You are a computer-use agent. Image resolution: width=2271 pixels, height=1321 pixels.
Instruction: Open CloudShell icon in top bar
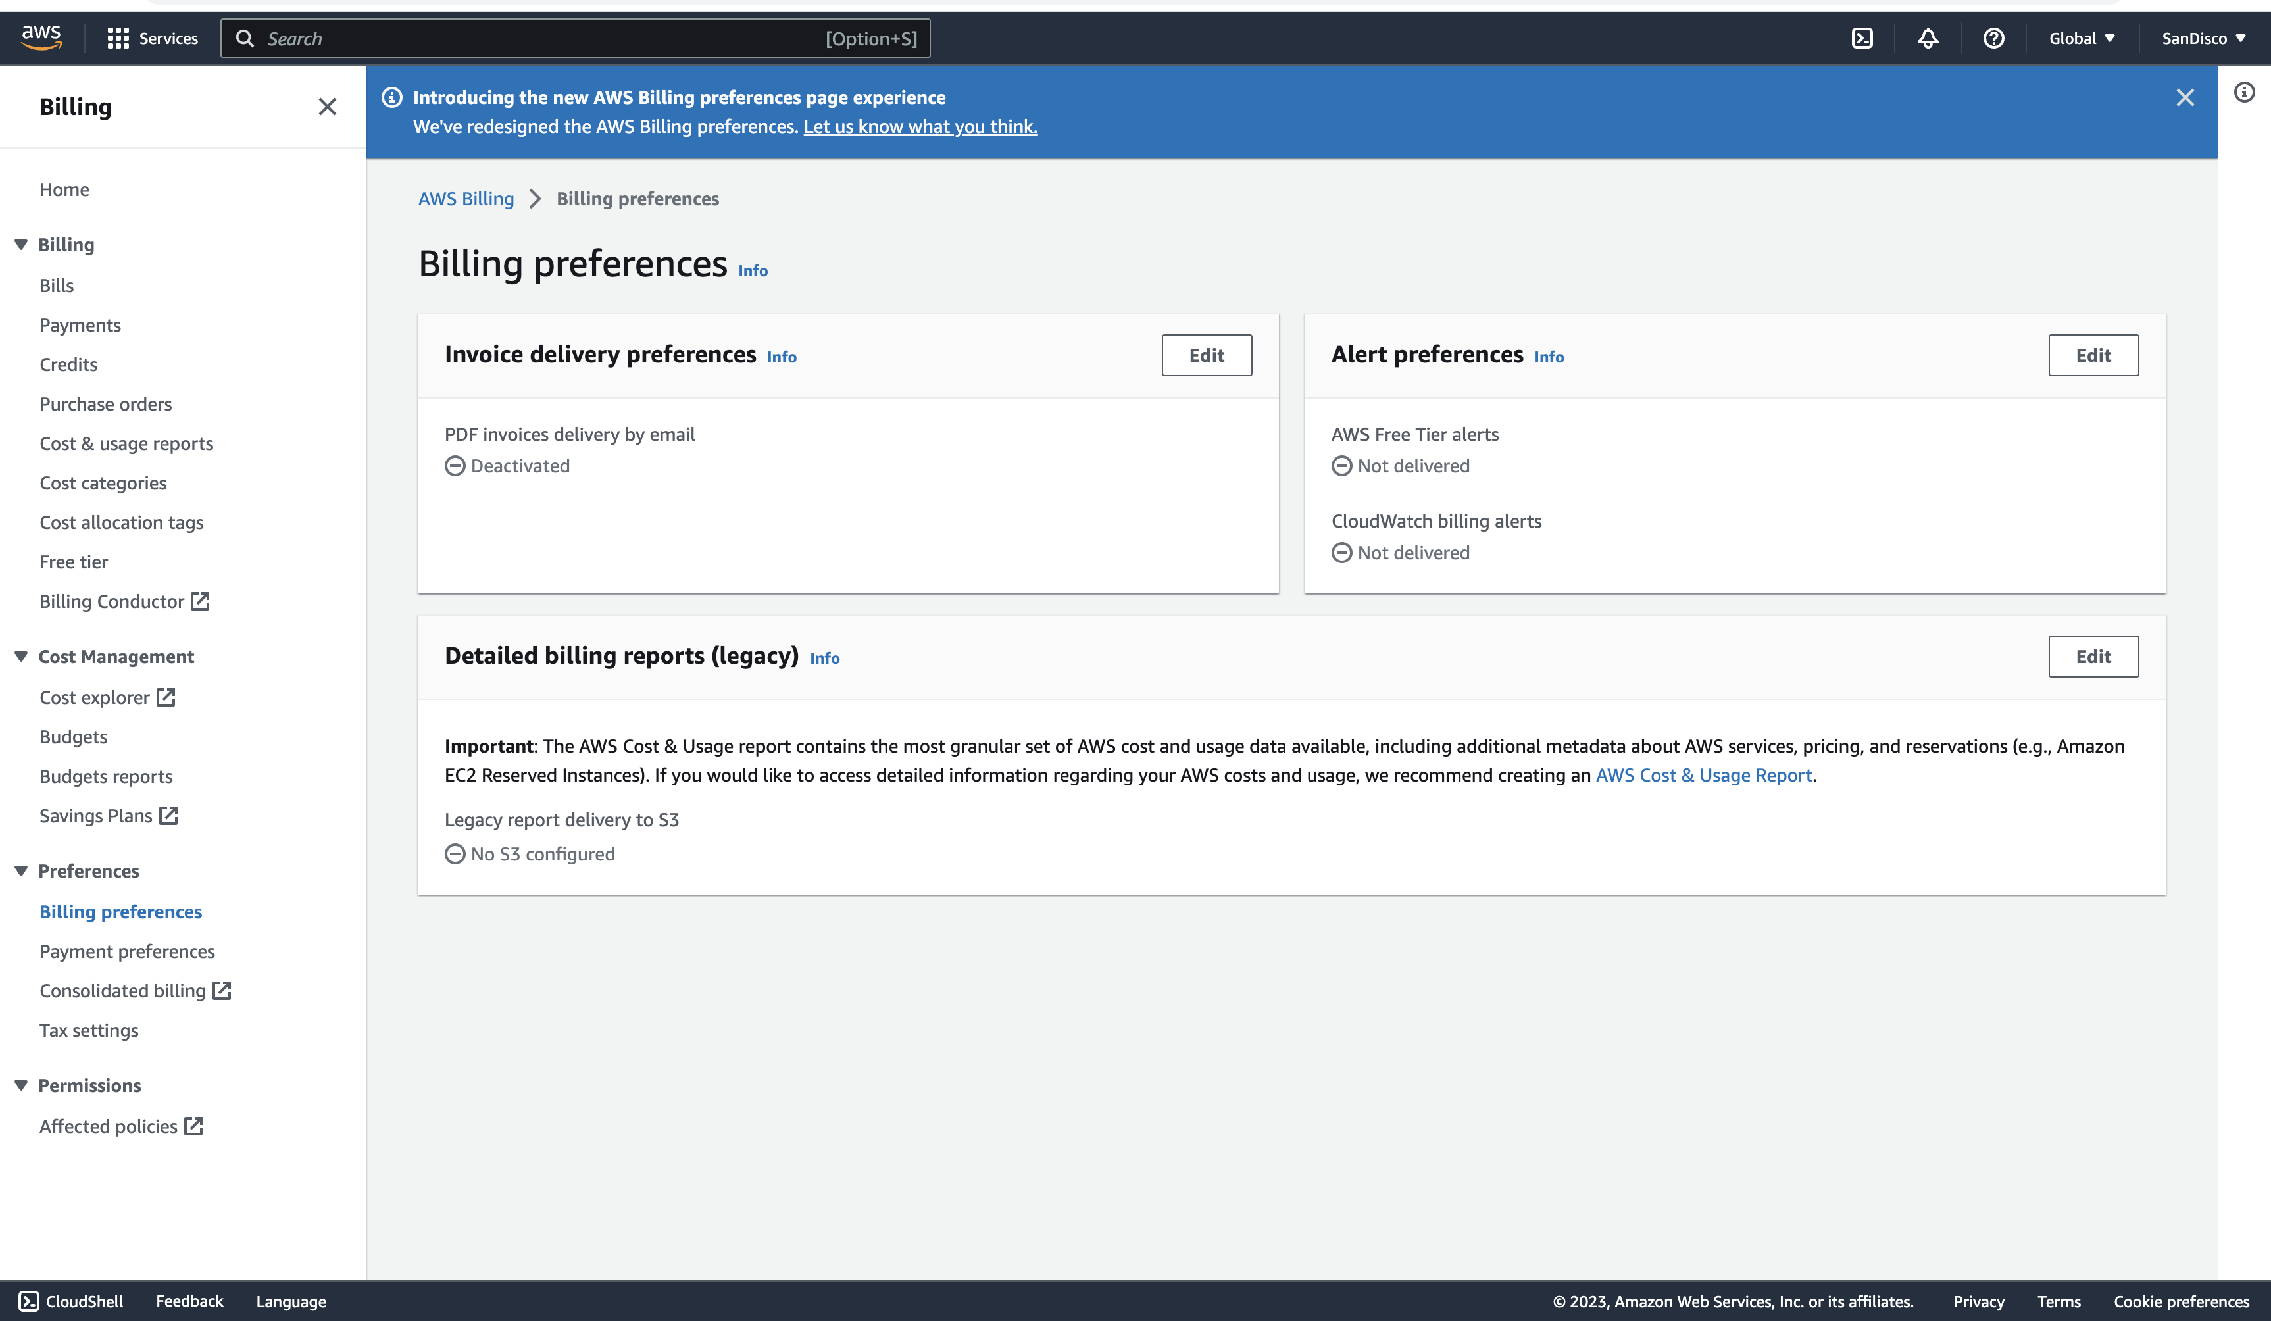pos(1862,38)
